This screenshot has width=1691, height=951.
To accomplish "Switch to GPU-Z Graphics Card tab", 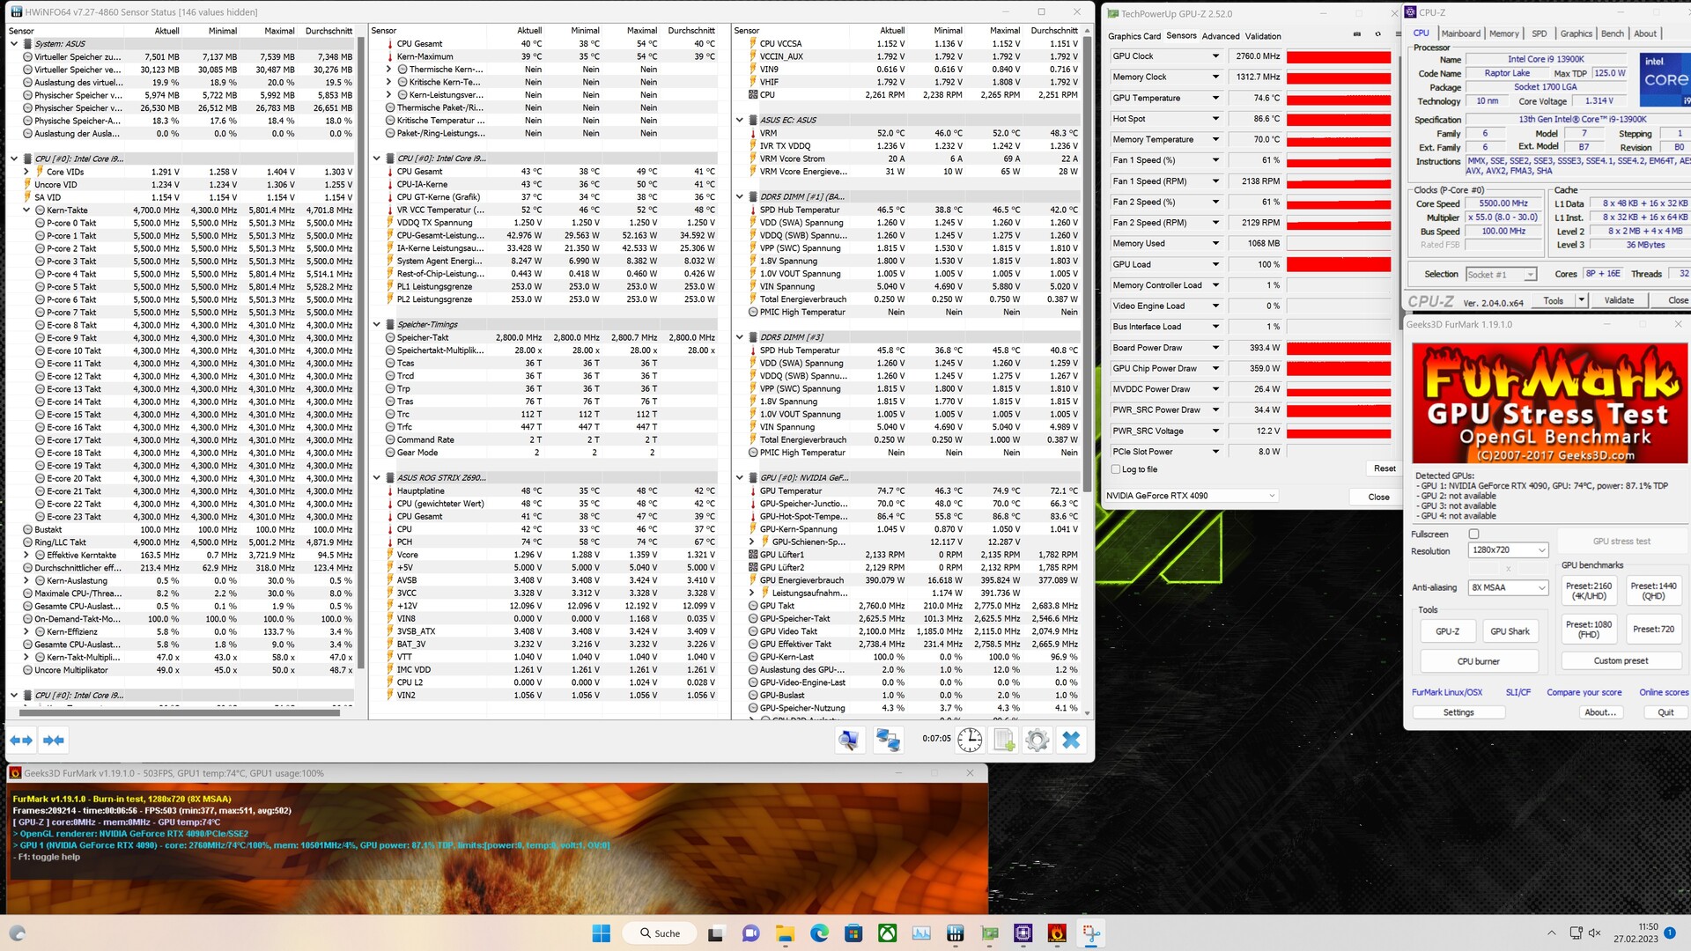I will [x=1133, y=36].
